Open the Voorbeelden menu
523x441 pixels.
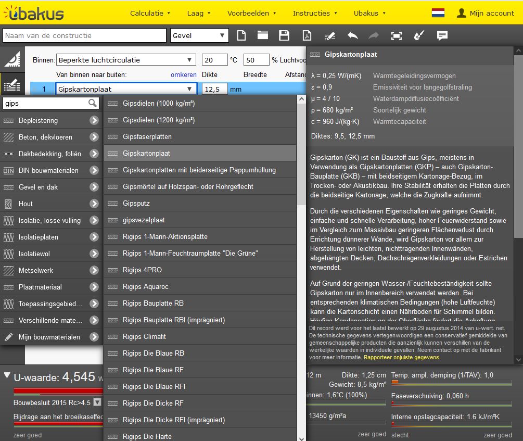click(x=251, y=13)
